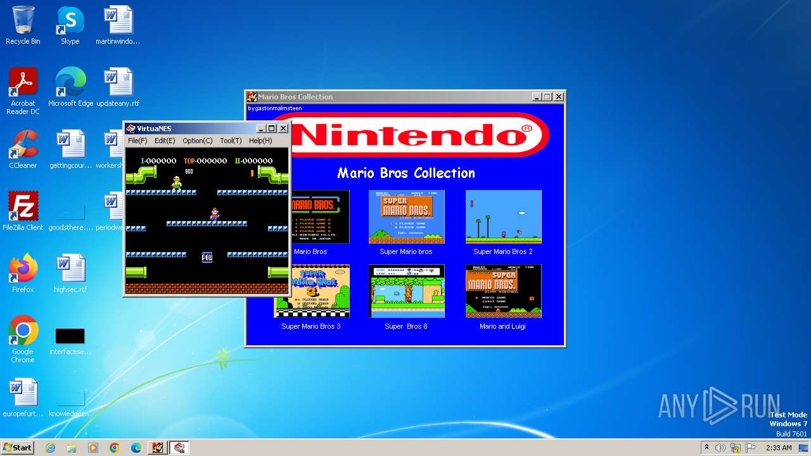This screenshot has height=456, width=811.
Task: Open Chrome from the taskbar
Action: (x=115, y=448)
